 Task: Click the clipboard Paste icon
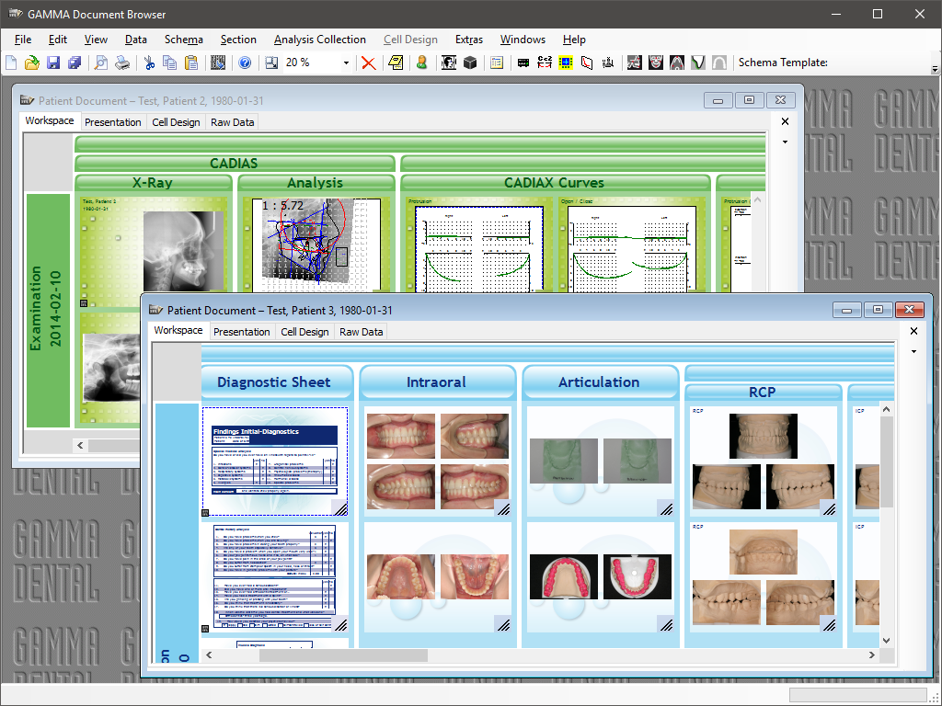(191, 63)
